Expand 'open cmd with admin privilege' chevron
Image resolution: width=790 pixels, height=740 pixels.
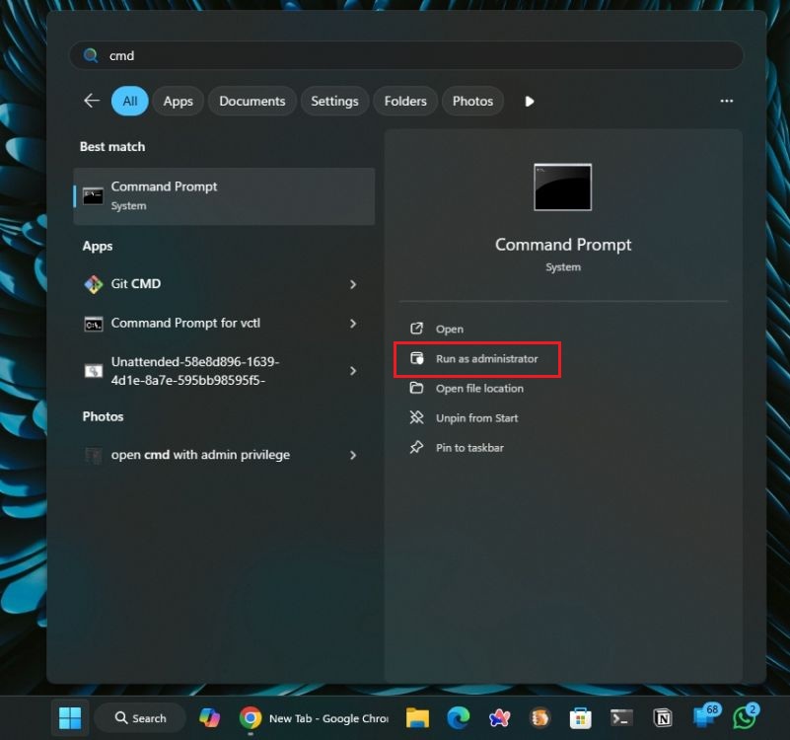pos(353,455)
